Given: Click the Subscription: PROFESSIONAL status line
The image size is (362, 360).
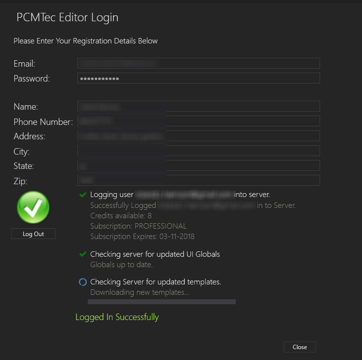Looking at the screenshot, I should (138, 226).
